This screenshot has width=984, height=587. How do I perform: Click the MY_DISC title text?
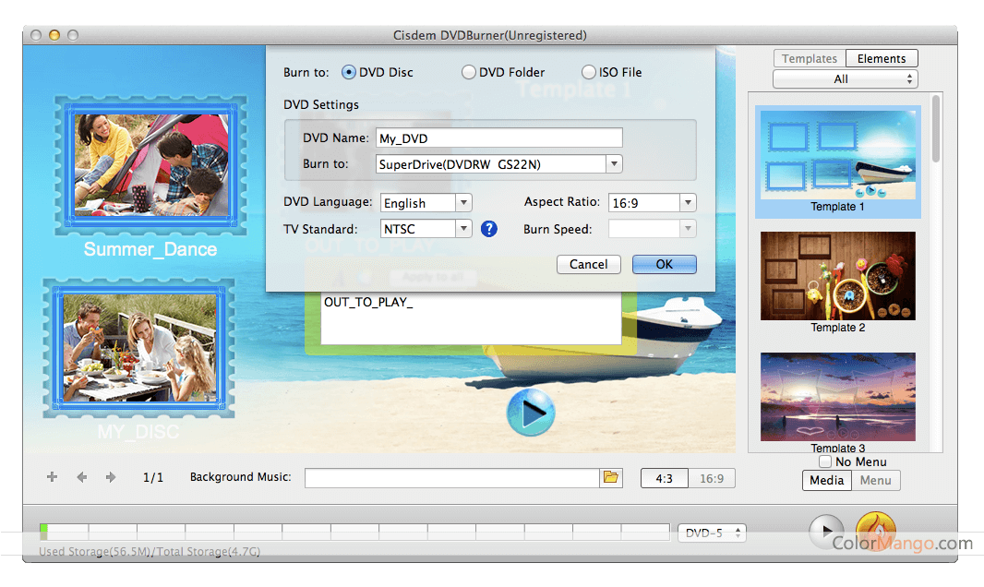(138, 431)
